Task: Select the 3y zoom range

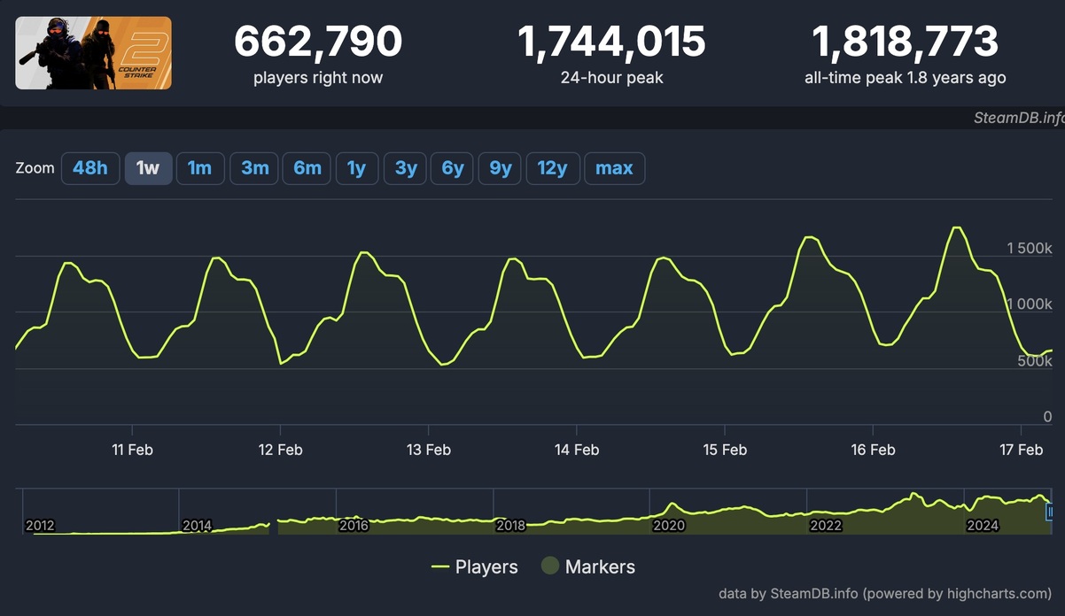Action: click(405, 168)
